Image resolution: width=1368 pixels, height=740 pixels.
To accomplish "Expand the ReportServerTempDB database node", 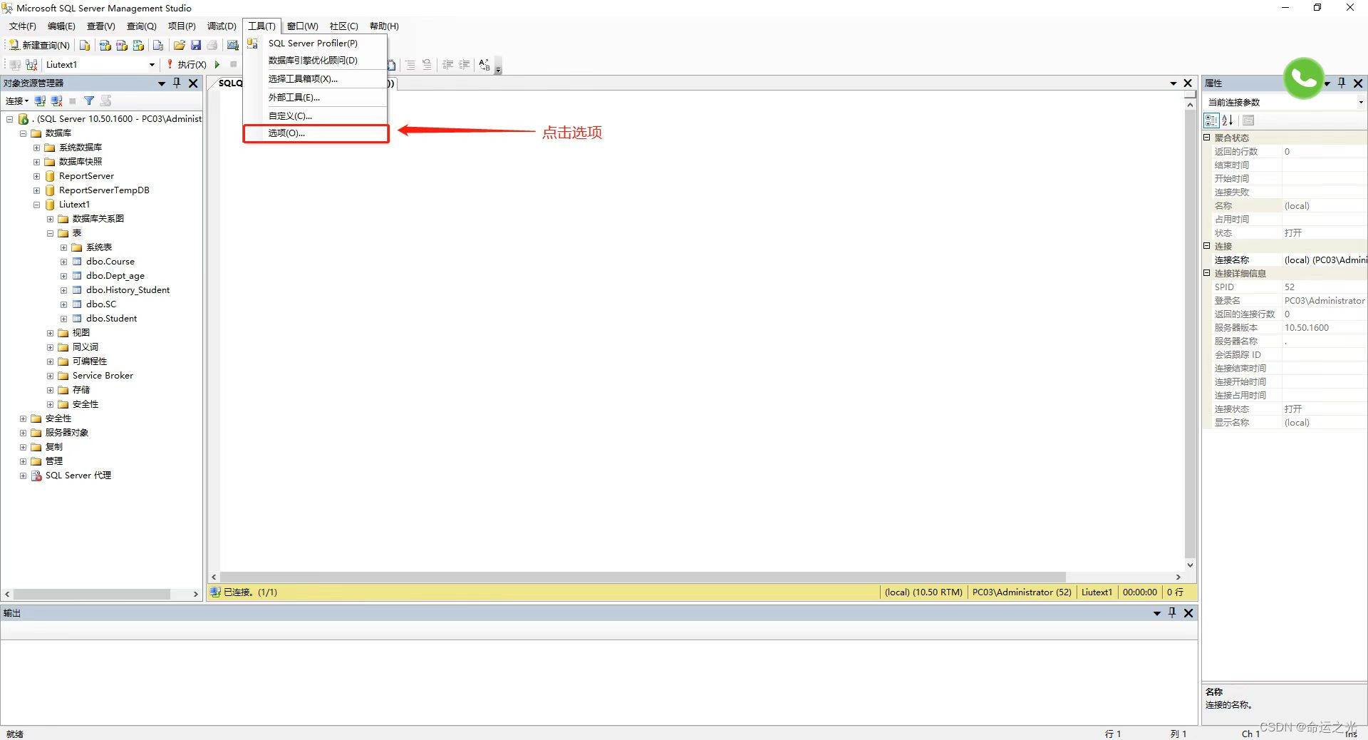I will [x=36, y=190].
